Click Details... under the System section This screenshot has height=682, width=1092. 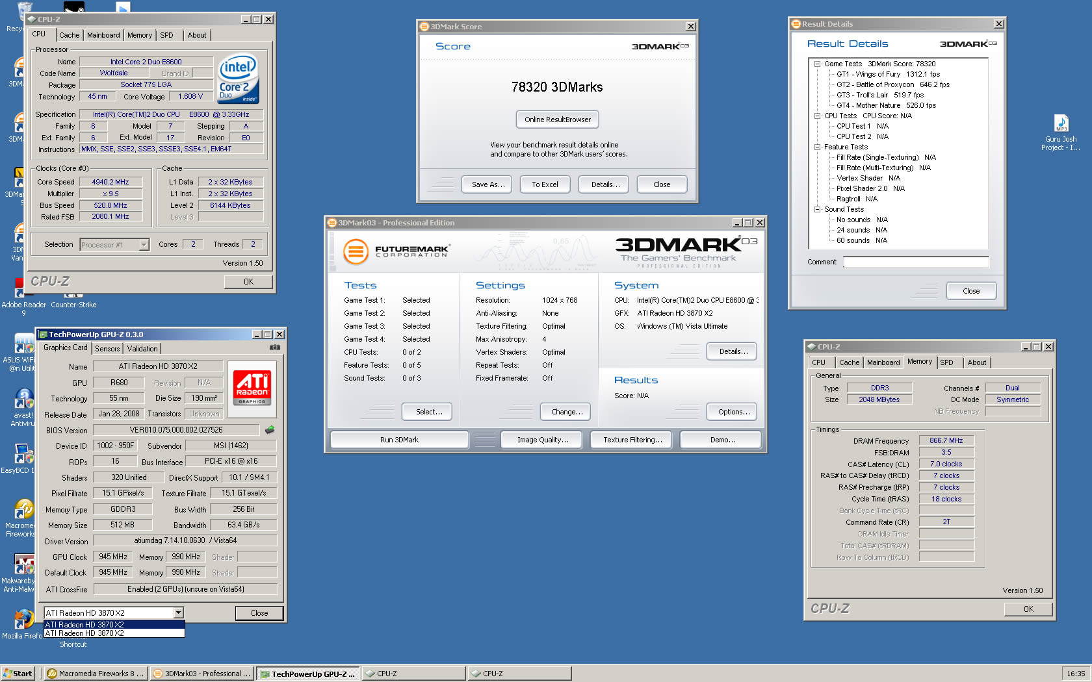[733, 351]
